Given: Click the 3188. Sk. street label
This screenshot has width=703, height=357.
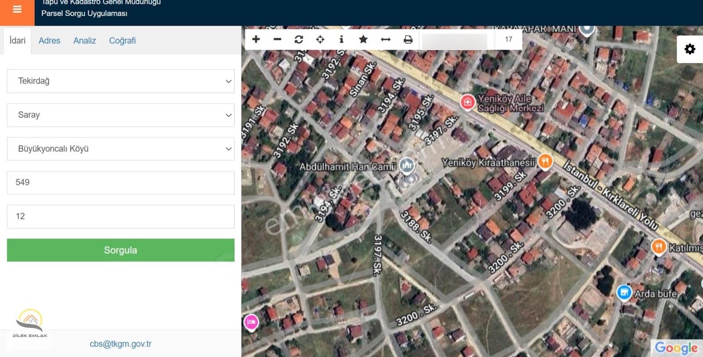Looking at the screenshot, I should pos(416,226).
